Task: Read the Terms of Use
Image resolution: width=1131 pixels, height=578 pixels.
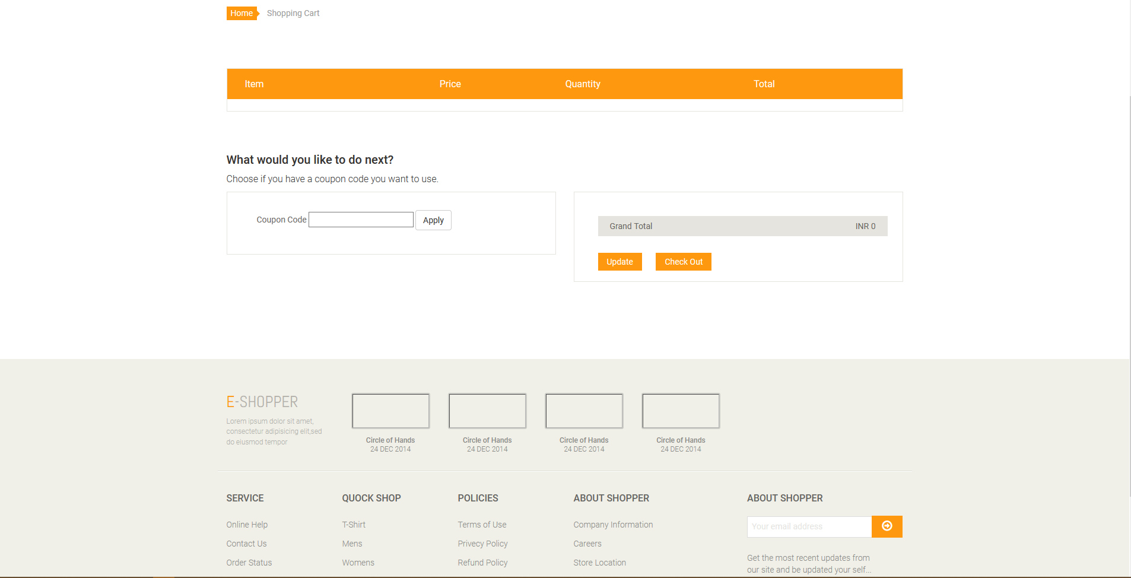Action: pos(481,525)
